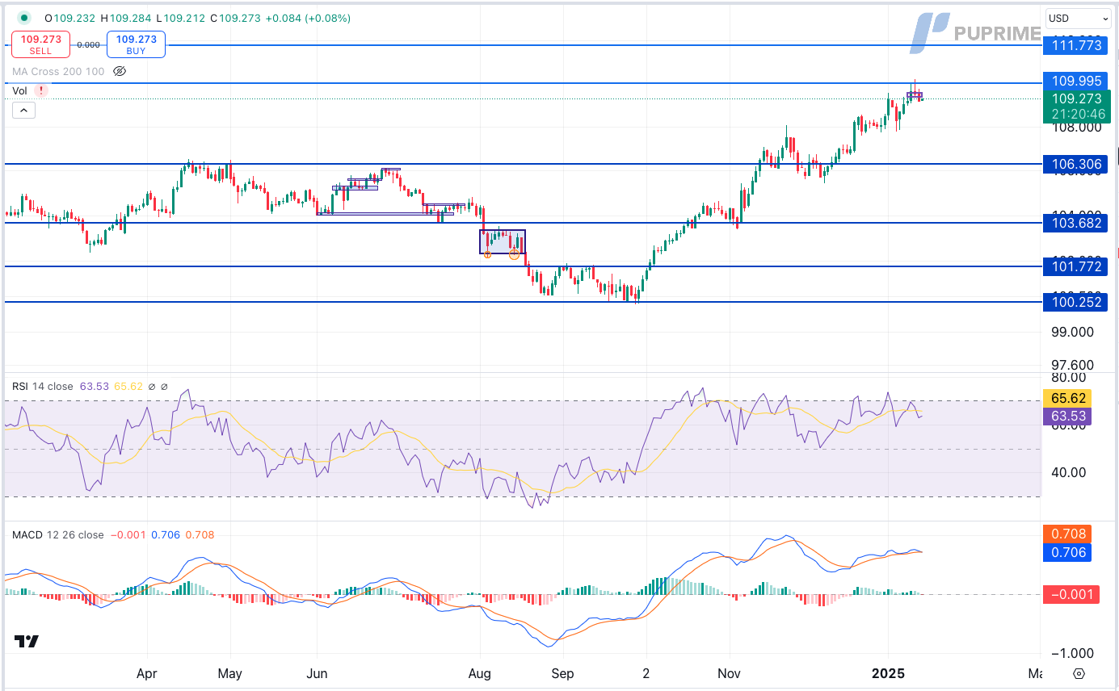Select the Vol indicator label
Viewport: 1119px width, 691px height.
point(19,91)
